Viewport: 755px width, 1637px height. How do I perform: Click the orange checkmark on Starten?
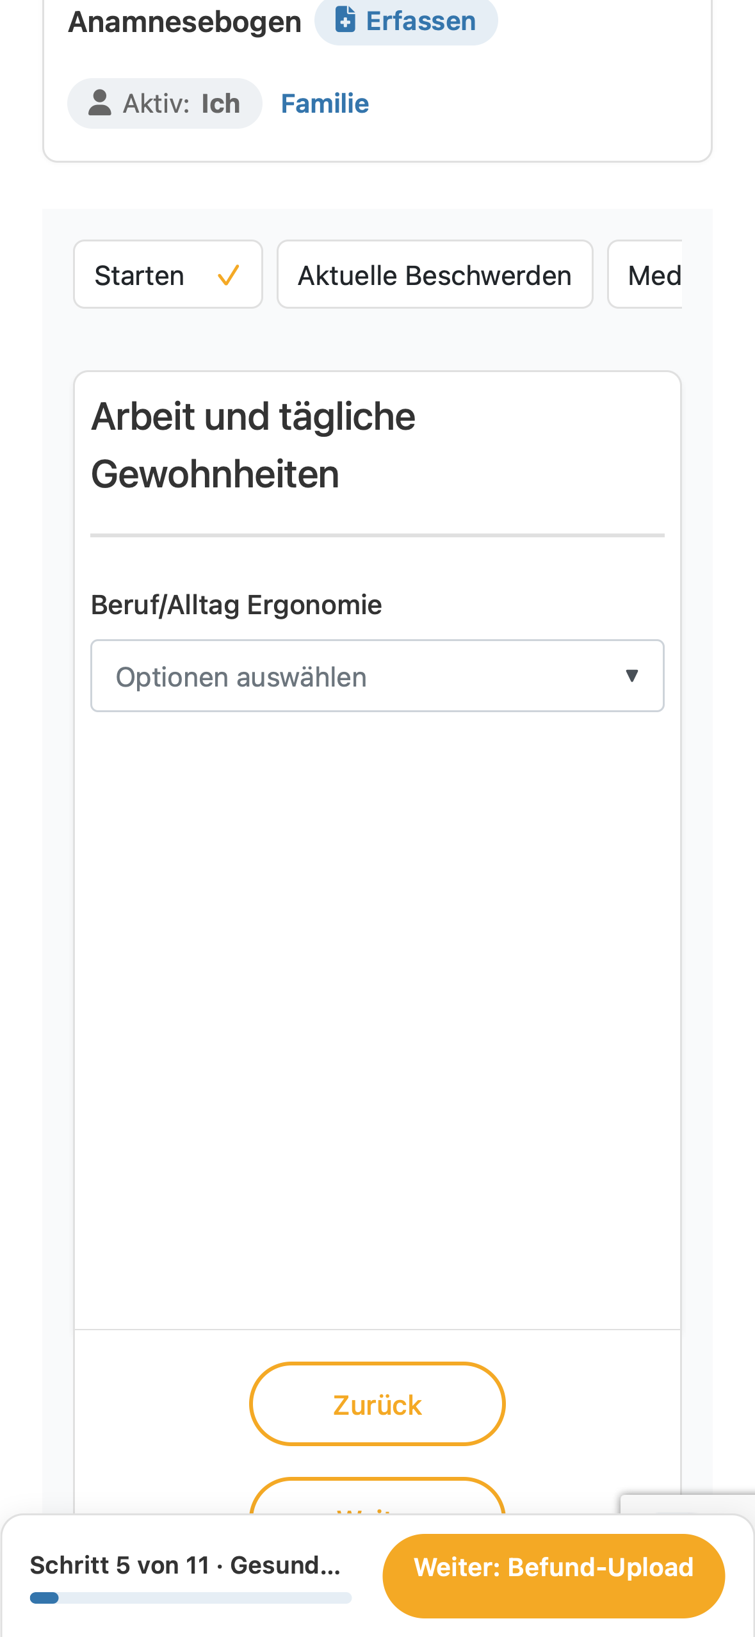tap(229, 275)
